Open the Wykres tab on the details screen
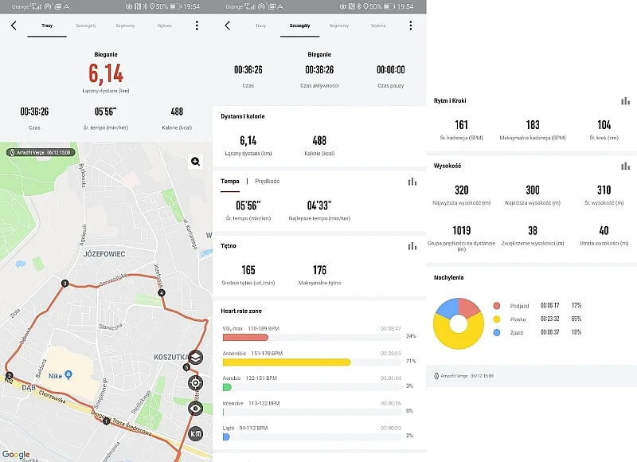 [378, 25]
